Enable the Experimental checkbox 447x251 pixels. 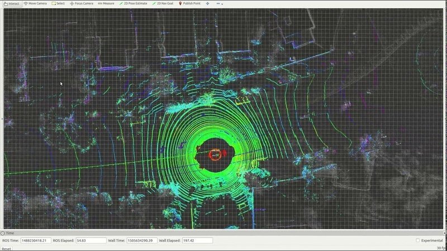point(417,240)
